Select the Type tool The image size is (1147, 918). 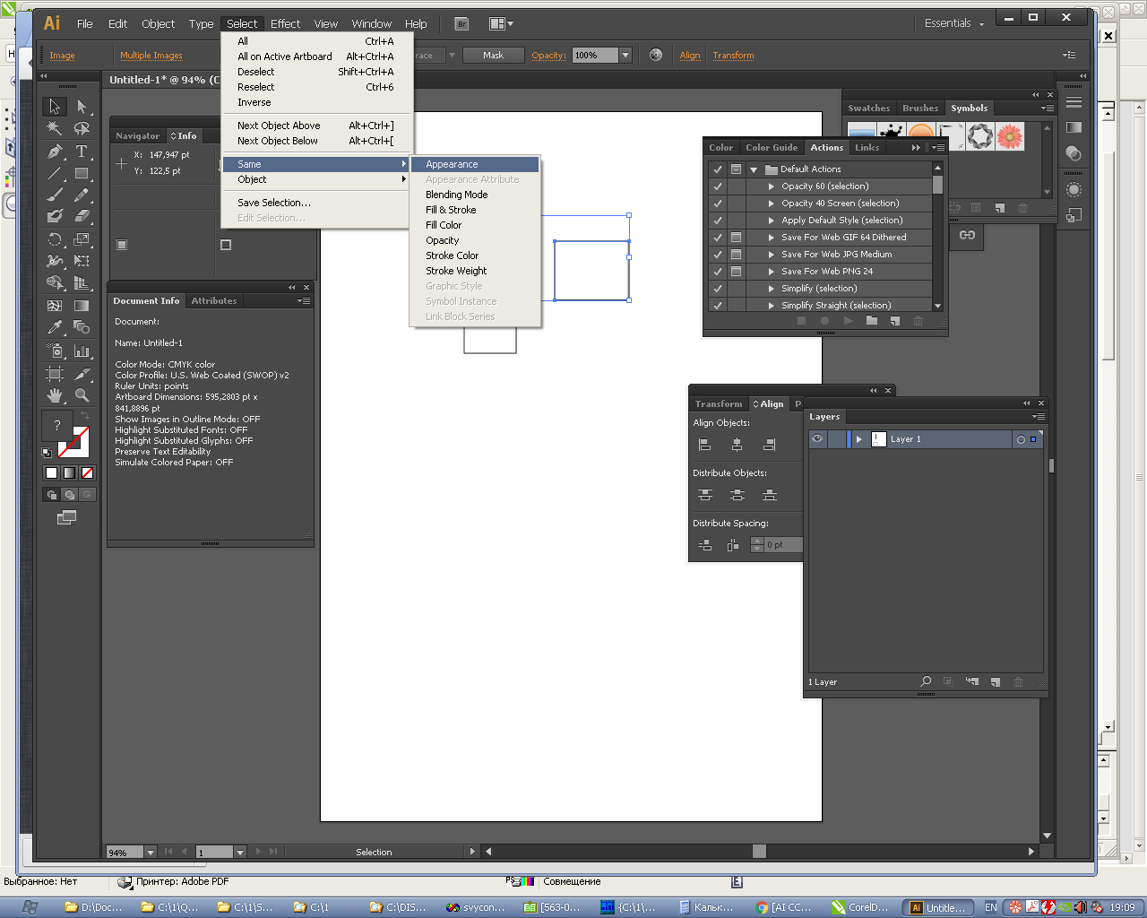pyautogui.click(x=82, y=152)
